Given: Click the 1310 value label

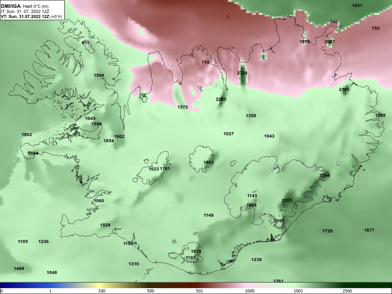Looking at the screenshot, I should pyautogui.click(x=134, y=264).
